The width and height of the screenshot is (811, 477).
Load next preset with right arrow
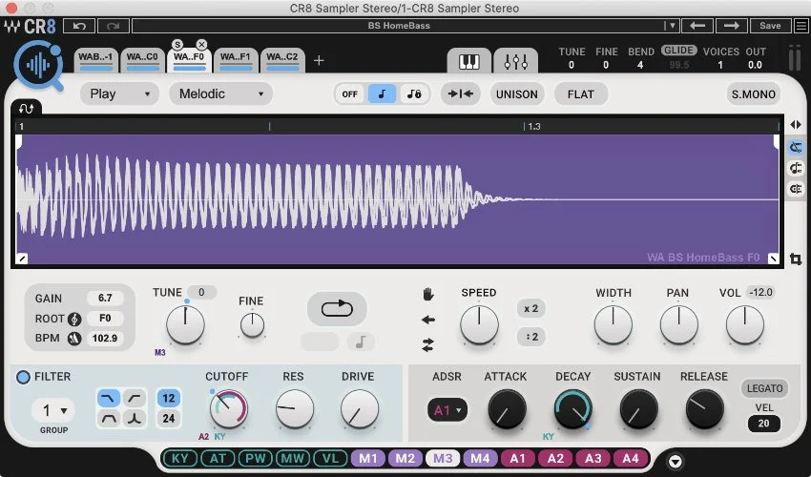[x=732, y=26]
